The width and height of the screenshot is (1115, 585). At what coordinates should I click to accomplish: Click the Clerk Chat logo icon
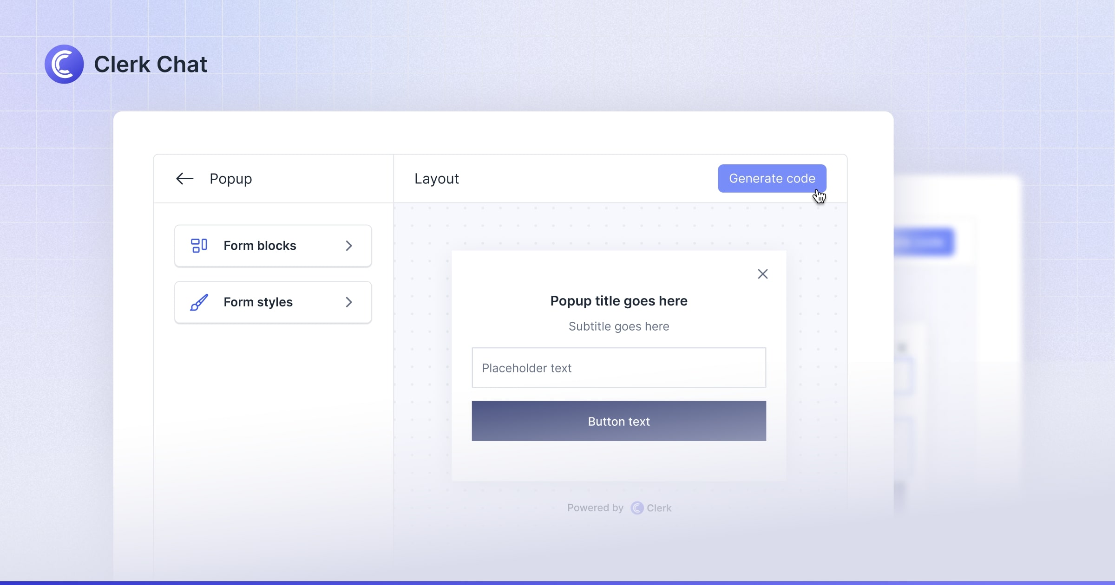click(65, 65)
